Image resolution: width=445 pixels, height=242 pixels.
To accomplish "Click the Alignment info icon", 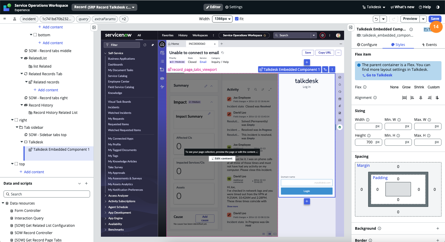I will [375, 98].
